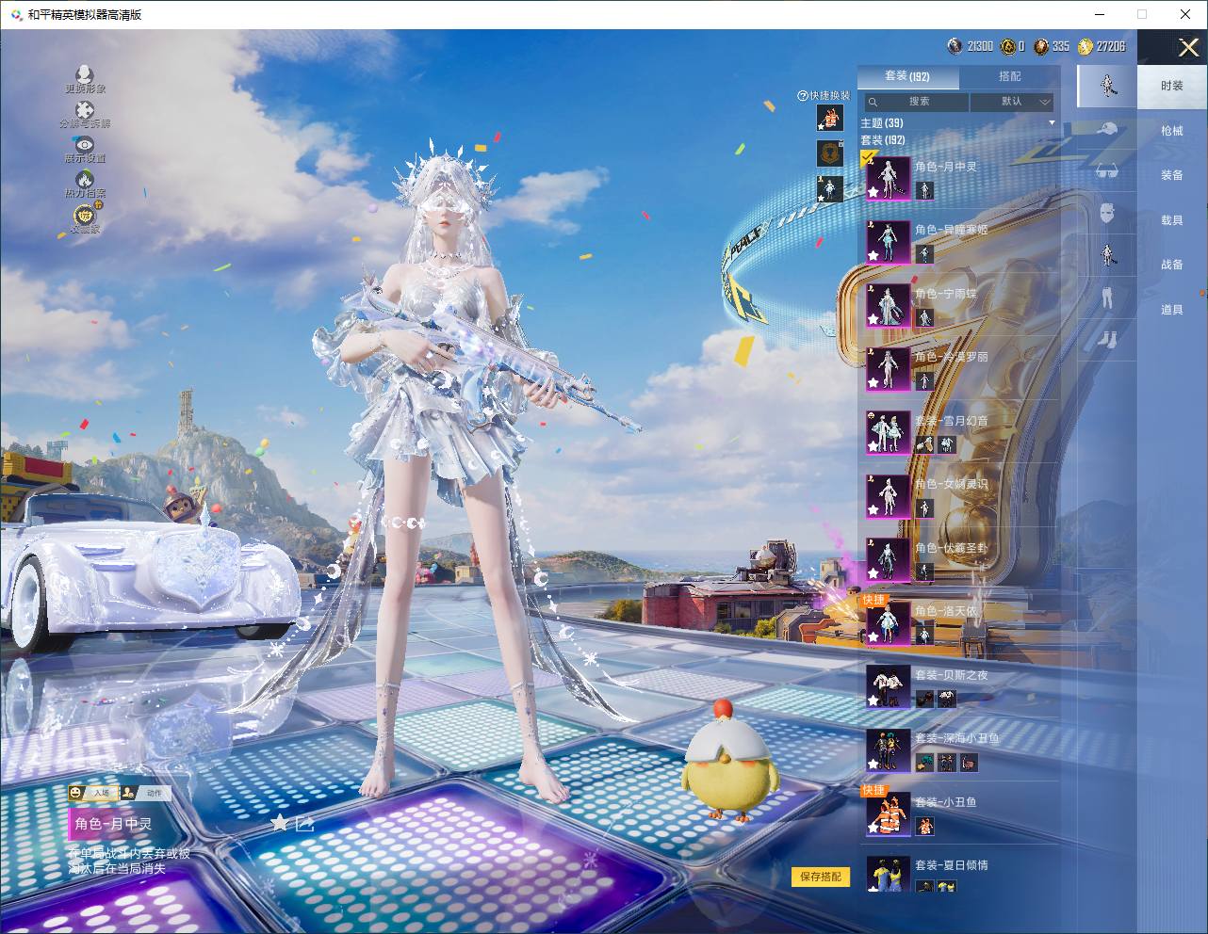This screenshot has width=1208, height=934.
Task: Click the small part icon under 角色-月中灵
Action: coord(924,191)
